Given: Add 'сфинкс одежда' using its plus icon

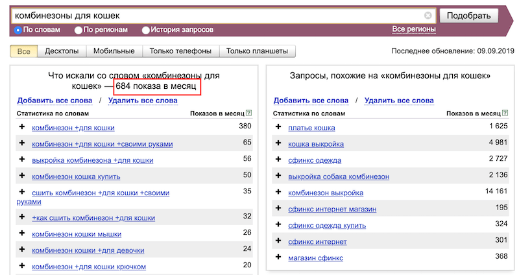Looking at the screenshot, I should pos(278,160).
